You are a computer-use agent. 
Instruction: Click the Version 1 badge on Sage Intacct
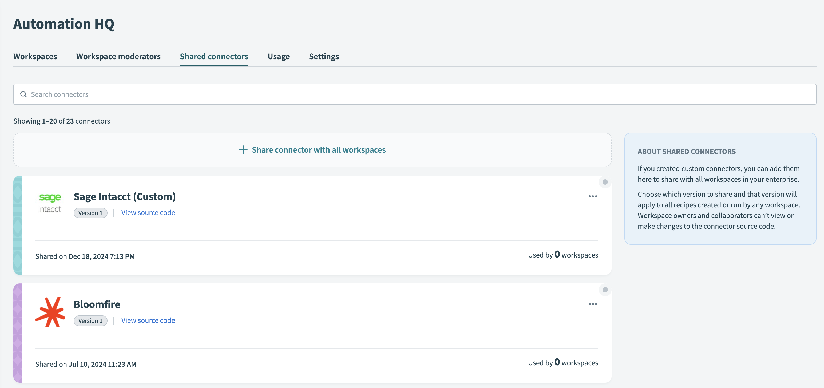(x=90, y=213)
